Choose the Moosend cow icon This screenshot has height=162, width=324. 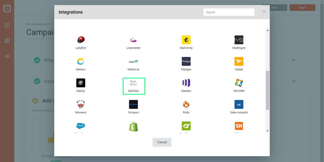81,104
